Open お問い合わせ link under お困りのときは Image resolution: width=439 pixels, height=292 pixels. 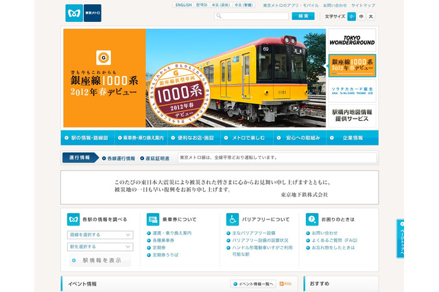(324, 233)
